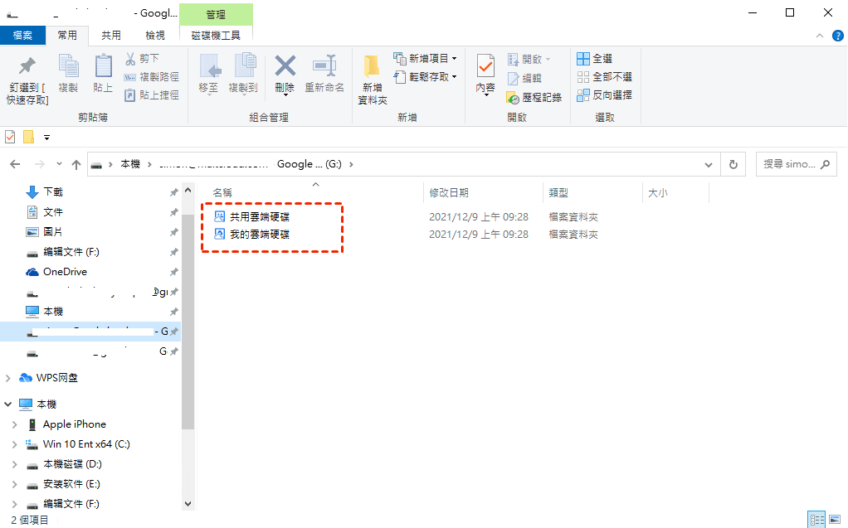
Task: Click Invert Selection (反向選擇)
Action: point(605,95)
